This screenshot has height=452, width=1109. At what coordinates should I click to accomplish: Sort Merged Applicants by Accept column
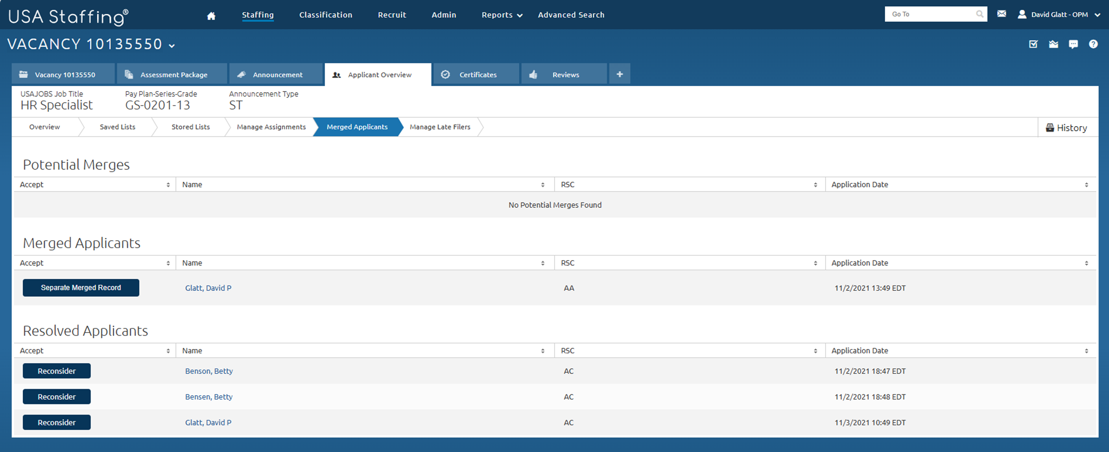(x=168, y=263)
